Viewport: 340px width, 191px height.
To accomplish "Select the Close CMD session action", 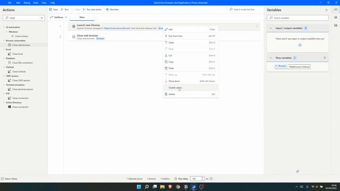I will pyautogui.click(x=21, y=81).
